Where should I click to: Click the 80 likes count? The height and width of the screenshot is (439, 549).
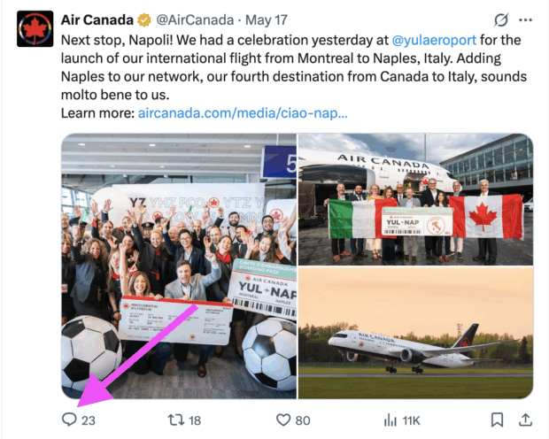click(x=303, y=420)
